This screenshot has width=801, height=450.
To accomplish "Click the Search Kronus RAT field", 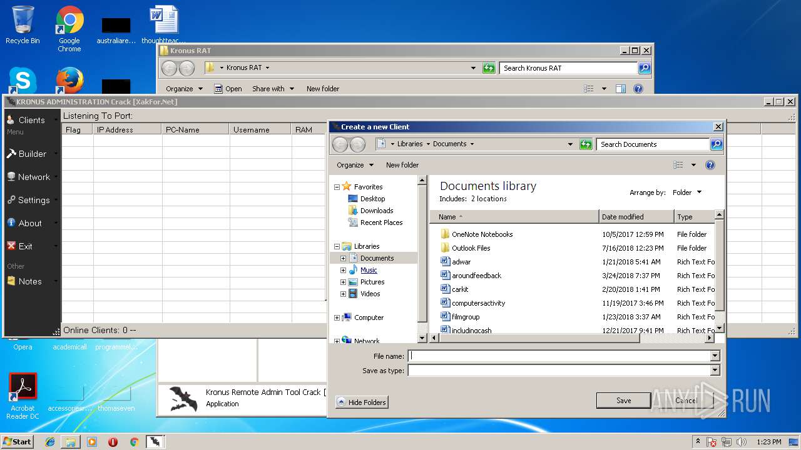I will point(569,68).
